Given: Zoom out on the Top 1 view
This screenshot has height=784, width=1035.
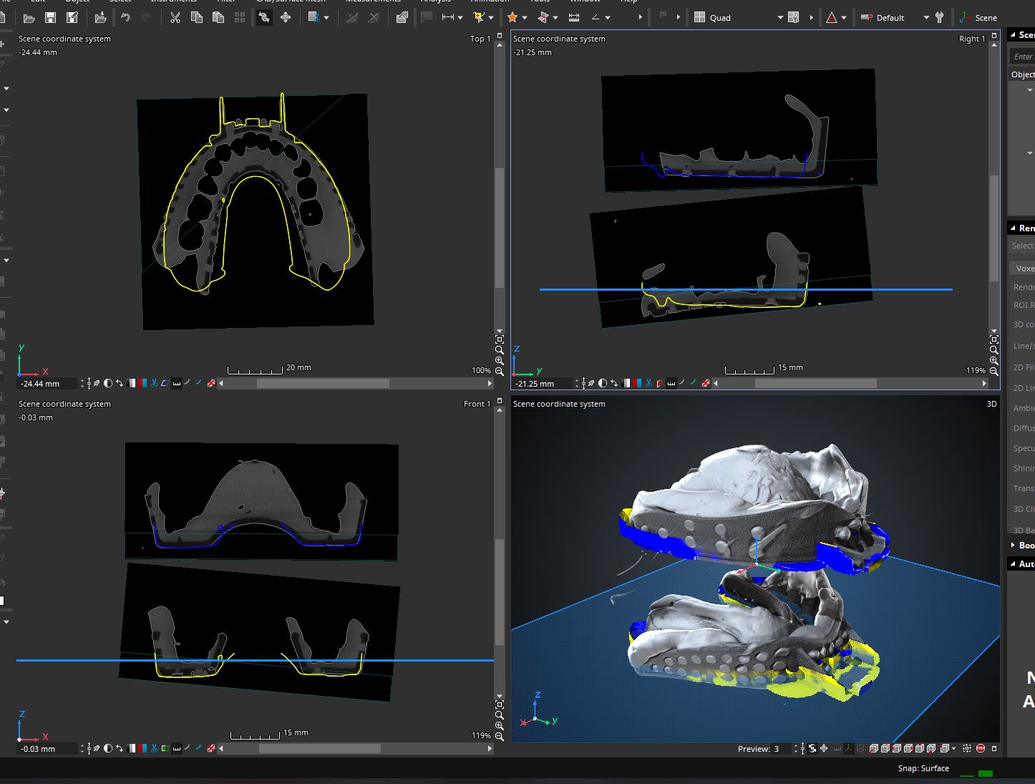Looking at the screenshot, I should [500, 372].
